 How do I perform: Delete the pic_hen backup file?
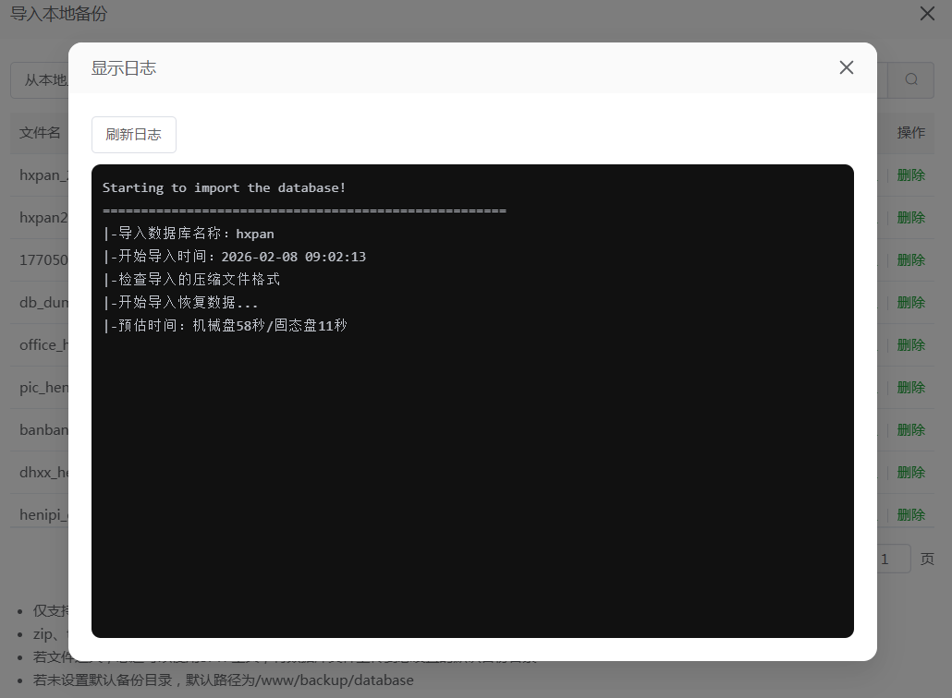(910, 387)
